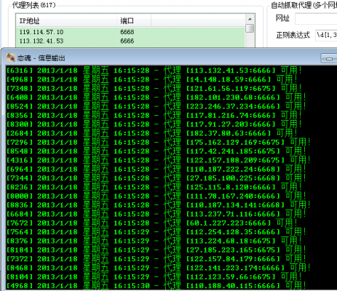Click log line with 112.254.128.35:6666
This screenshot has height=291, width=337.
pos(156,232)
